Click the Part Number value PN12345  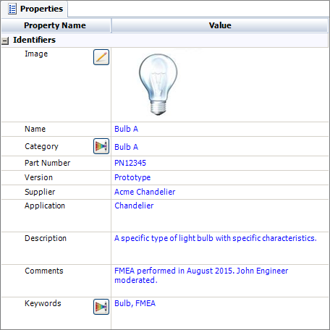point(130,163)
